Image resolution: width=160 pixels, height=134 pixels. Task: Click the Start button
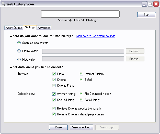click(x=146, y=15)
